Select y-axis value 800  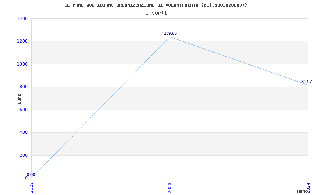click(23, 87)
